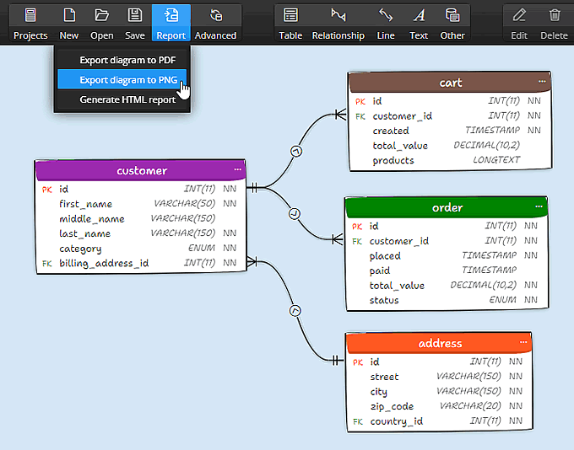
Task: Select the first_name column in customer
Action: coord(141,204)
